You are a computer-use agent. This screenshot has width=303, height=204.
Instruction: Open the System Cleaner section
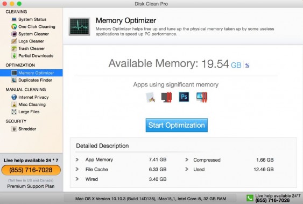tap(33, 34)
